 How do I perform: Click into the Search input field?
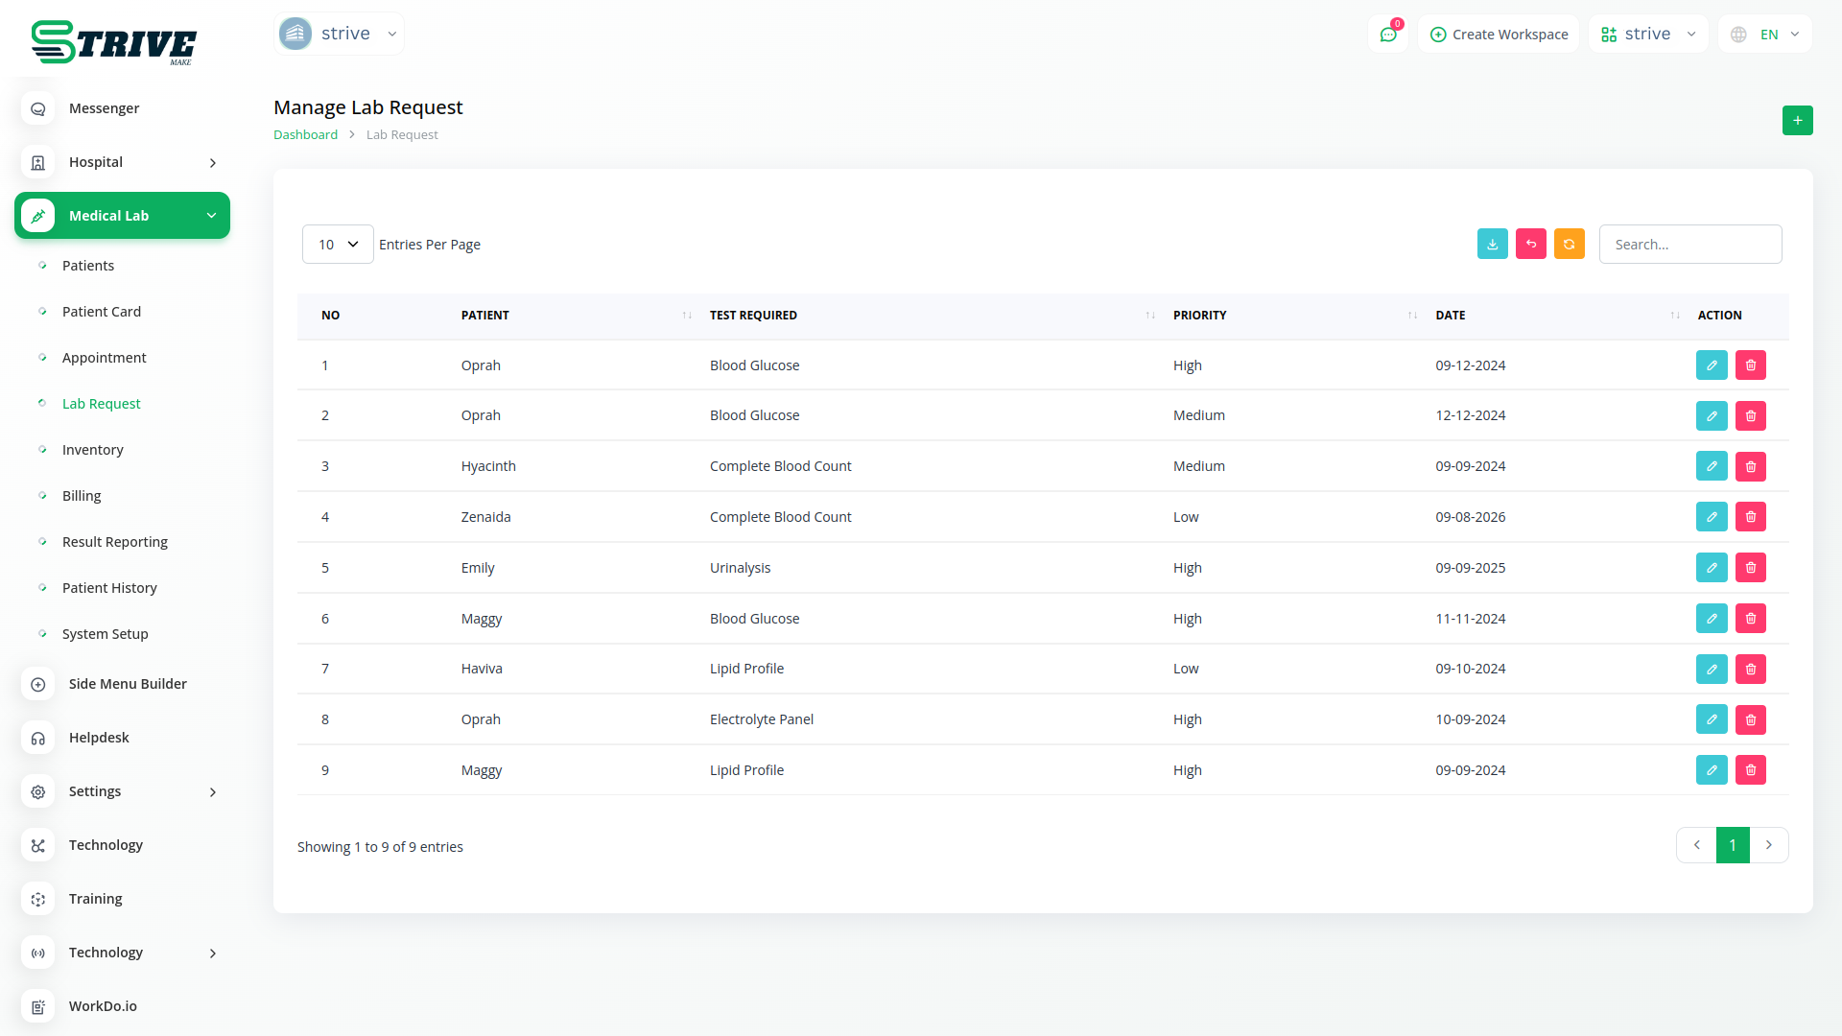pos(1689,245)
